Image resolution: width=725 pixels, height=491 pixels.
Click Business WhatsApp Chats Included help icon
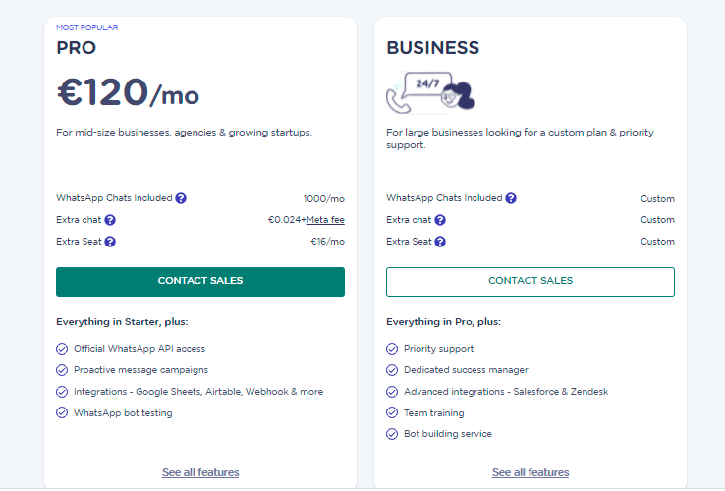coord(511,198)
